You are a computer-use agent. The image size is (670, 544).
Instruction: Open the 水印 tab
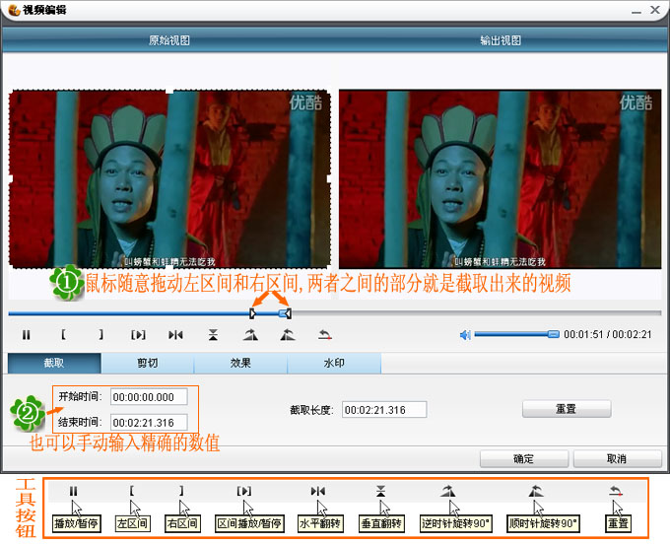(334, 364)
